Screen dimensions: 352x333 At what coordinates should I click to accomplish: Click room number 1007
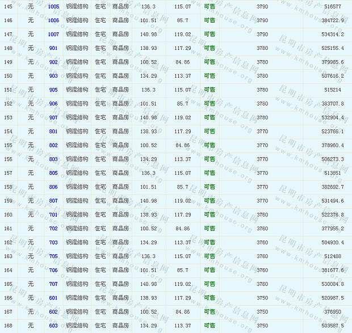53,34
